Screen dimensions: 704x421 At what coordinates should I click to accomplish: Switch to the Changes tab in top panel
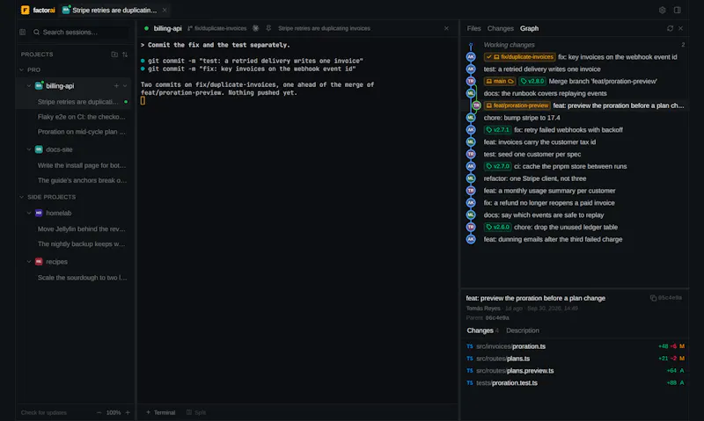(500, 28)
